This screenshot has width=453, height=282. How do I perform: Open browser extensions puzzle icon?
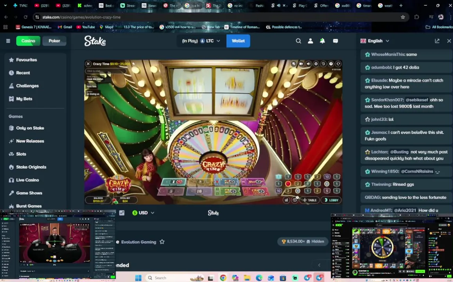(416, 17)
